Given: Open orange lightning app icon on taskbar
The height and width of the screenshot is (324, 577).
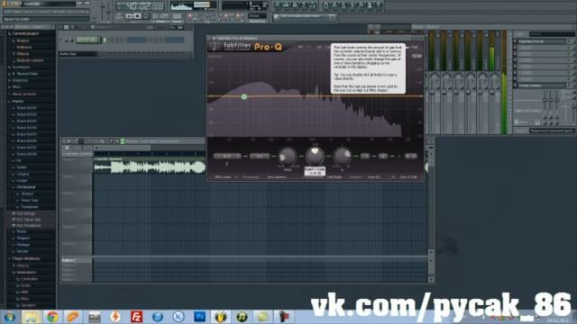Looking at the screenshot, I should tap(115, 316).
